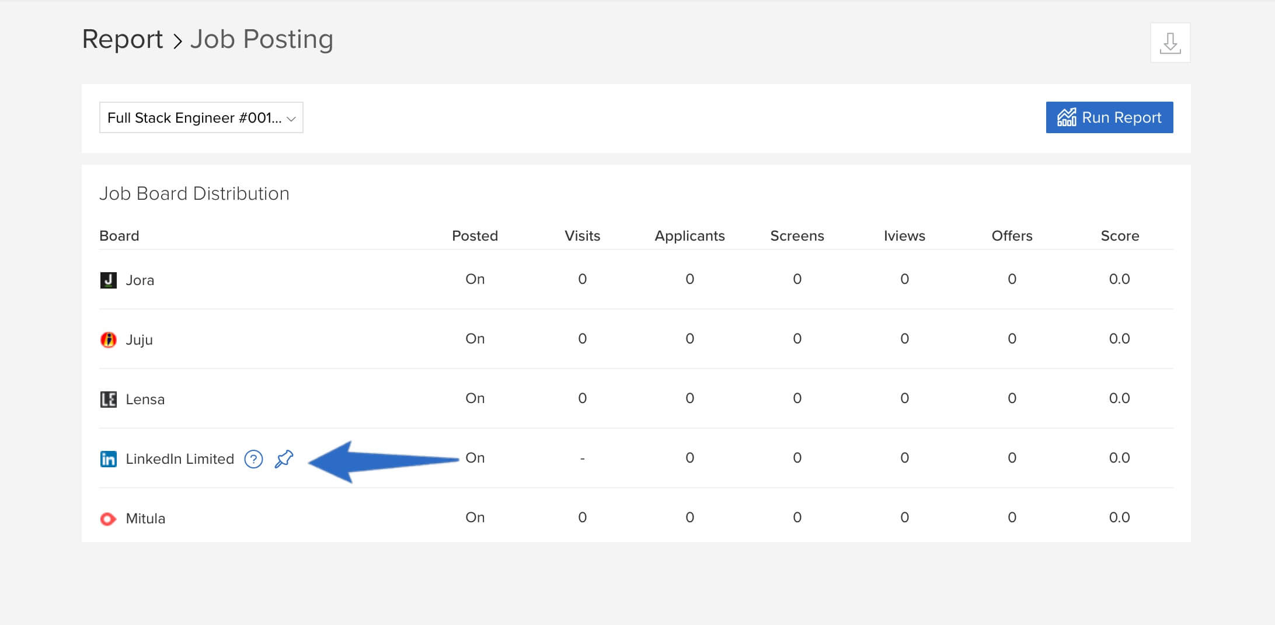The width and height of the screenshot is (1275, 625).
Task: Open the LinkedIn Limited help question mark
Action: pyautogui.click(x=253, y=459)
